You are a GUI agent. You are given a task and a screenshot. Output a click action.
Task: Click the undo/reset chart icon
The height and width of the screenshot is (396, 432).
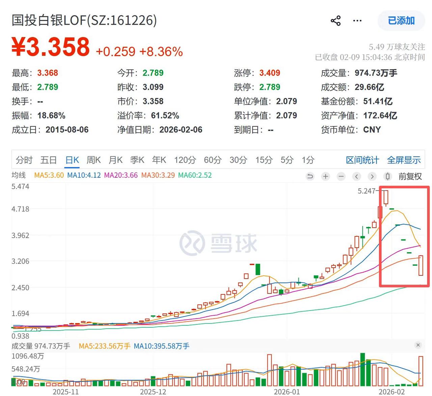point(310,176)
